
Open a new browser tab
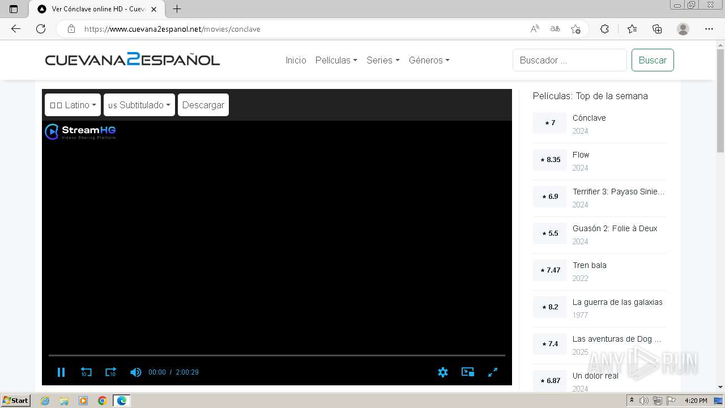pos(177,9)
